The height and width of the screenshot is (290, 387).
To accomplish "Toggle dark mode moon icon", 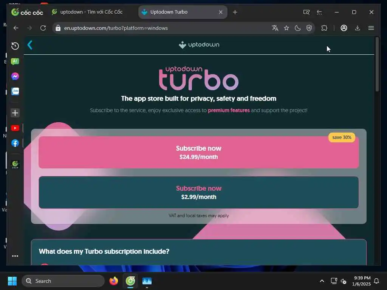I will pos(298,28).
